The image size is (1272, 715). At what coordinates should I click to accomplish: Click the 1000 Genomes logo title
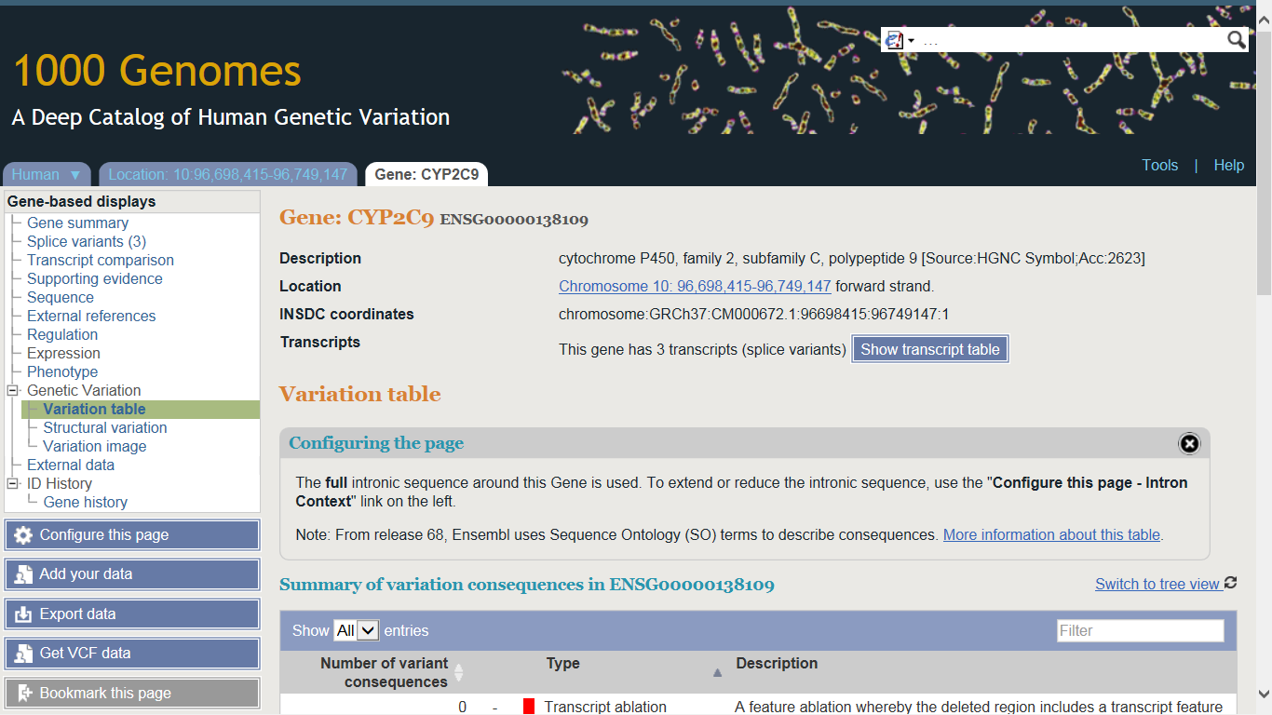coord(157,71)
